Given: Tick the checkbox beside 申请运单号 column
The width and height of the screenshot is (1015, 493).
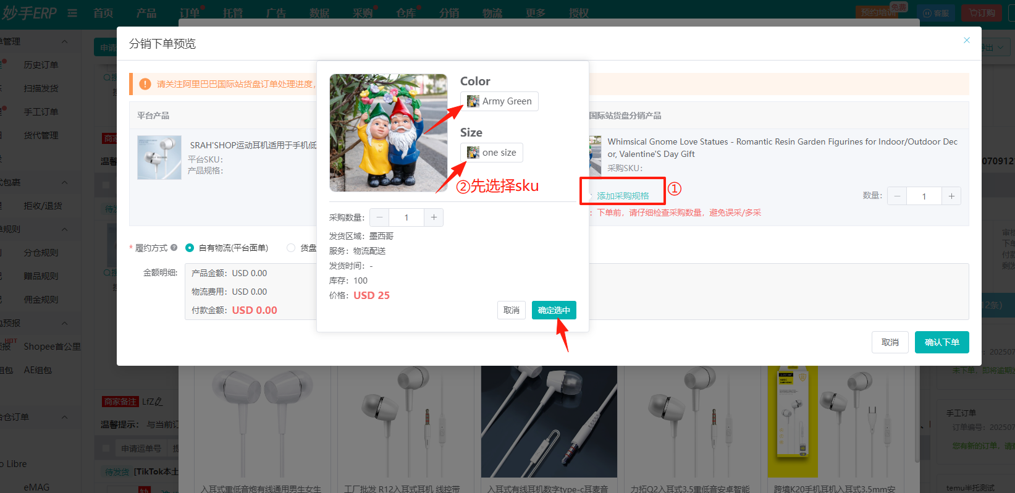Looking at the screenshot, I should click(106, 449).
